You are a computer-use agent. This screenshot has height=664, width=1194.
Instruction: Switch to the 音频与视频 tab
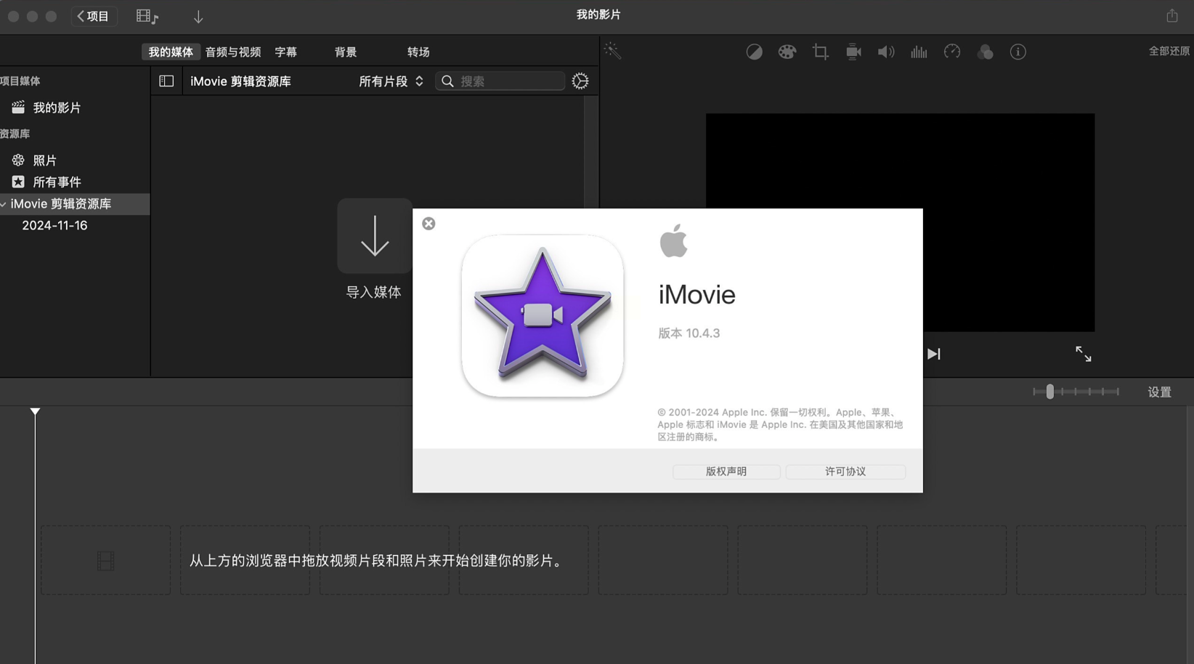tap(232, 52)
